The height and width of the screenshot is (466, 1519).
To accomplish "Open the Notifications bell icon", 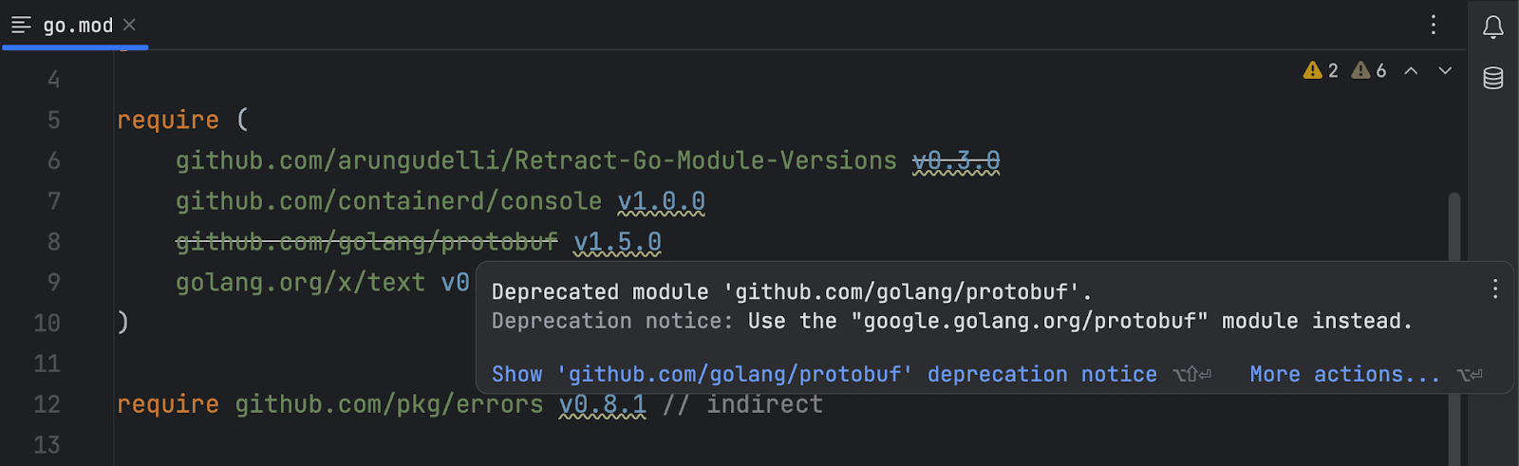I will coord(1493,27).
